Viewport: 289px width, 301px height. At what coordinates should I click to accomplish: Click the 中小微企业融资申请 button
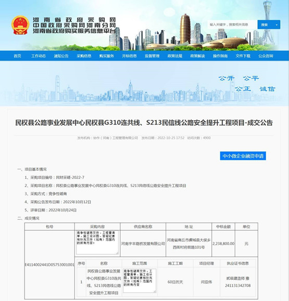243,155
